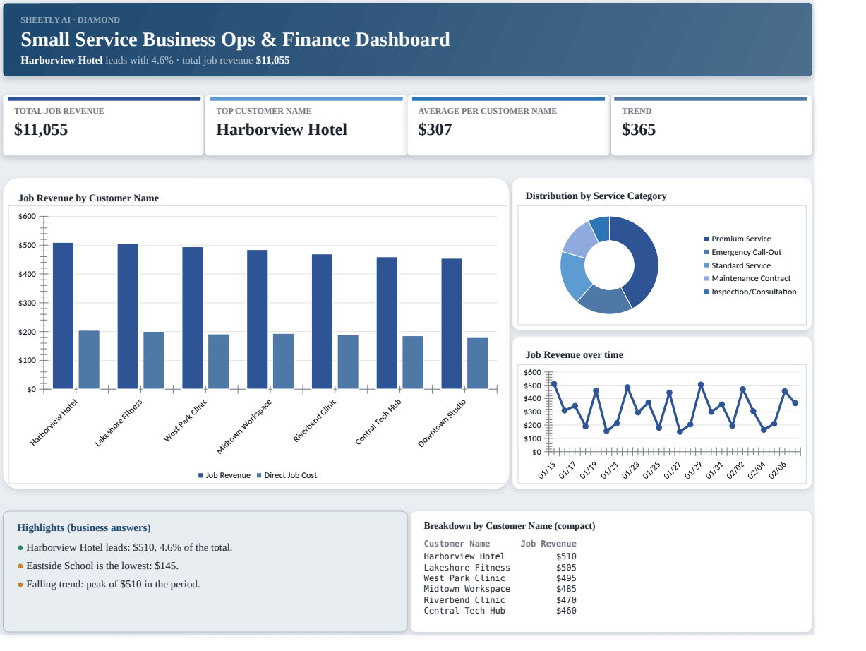Image resolution: width=866 pixels, height=651 pixels.
Task: Click the Job Revenue legend item
Action: pyautogui.click(x=224, y=475)
